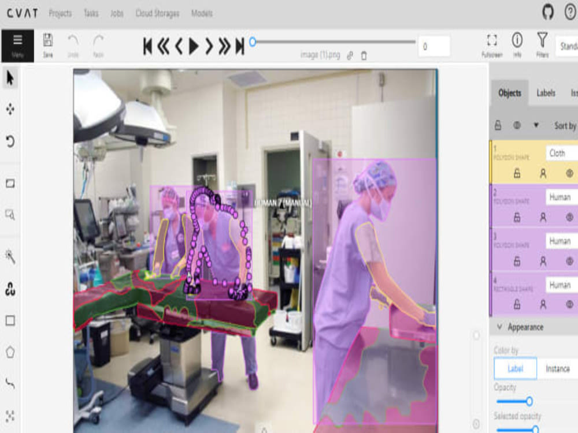Click the frame navigation slider handle
The image size is (578, 433).
click(253, 42)
